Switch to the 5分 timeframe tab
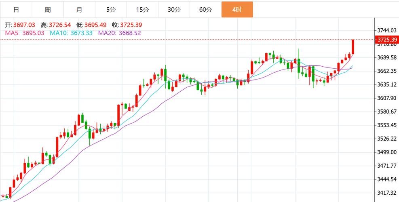The height and width of the screenshot is (202, 399). coord(111,10)
